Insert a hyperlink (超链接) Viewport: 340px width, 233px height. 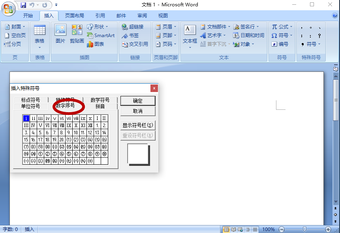(133, 27)
